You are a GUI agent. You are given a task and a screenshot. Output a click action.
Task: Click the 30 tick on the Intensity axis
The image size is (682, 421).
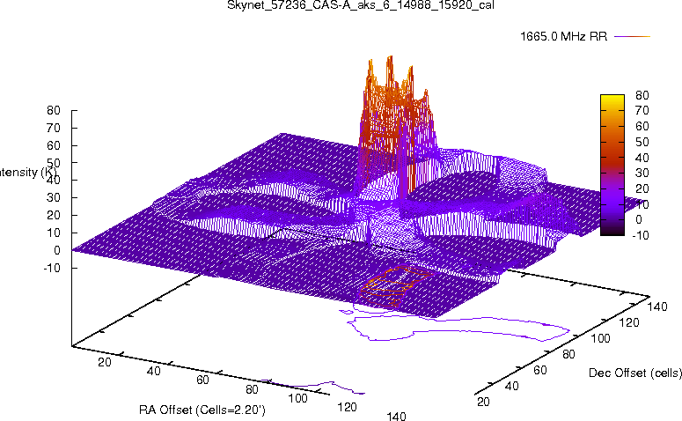[54, 197]
